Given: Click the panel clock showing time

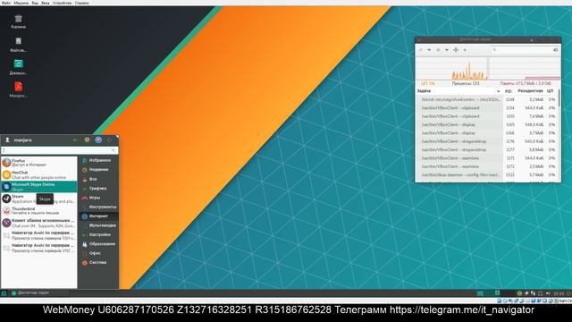Looking at the screenshot, I should 558,293.
